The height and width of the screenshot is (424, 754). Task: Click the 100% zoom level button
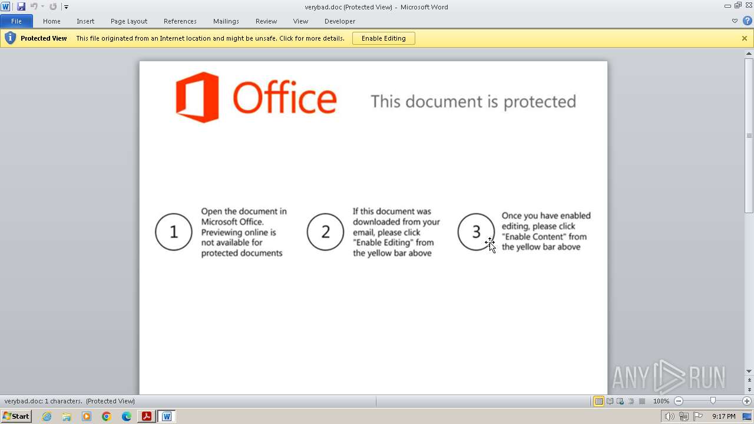click(x=661, y=401)
